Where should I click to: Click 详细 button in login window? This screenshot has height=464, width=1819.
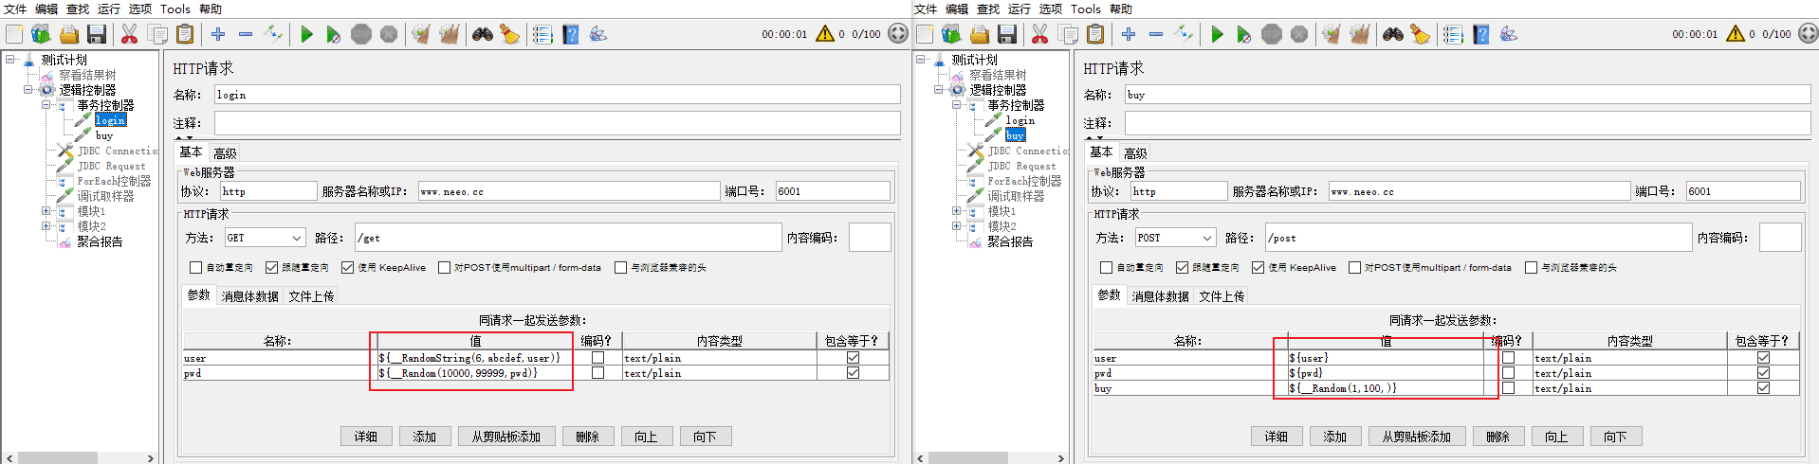click(x=365, y=437)
